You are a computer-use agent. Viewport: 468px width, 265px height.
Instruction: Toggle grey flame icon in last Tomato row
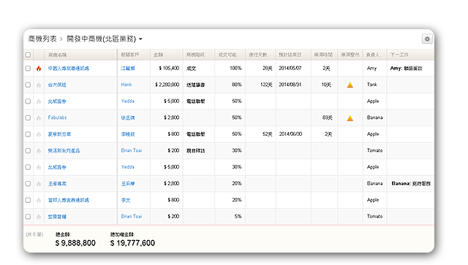(x=39, y=217)
